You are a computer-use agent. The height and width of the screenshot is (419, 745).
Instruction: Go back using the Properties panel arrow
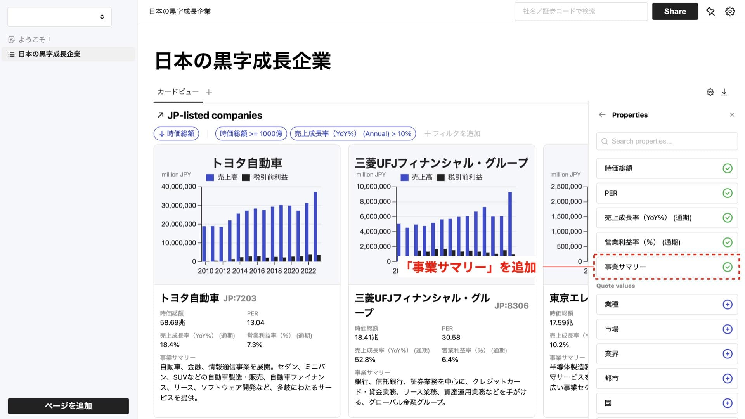pyautogui.click(x=602, y=115)
